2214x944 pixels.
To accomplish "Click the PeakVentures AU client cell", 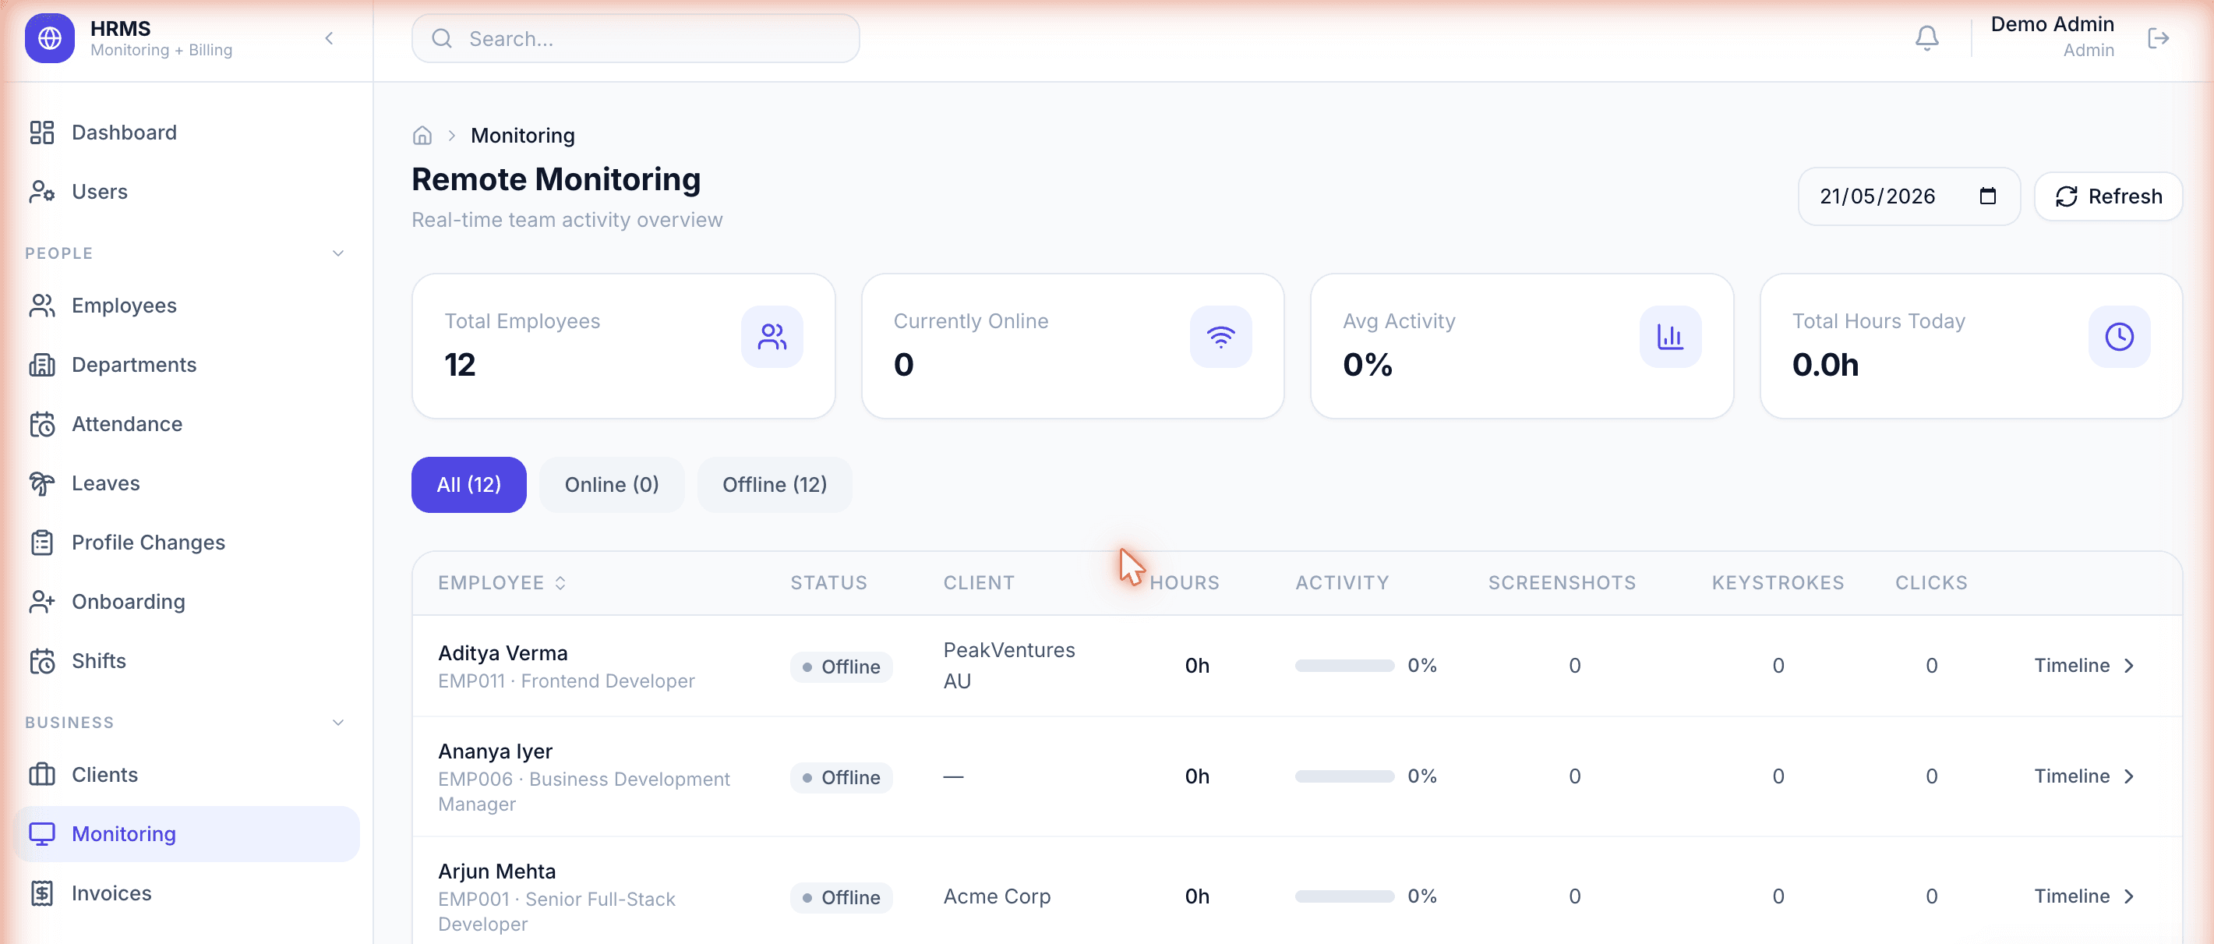I will (1009, 666).
